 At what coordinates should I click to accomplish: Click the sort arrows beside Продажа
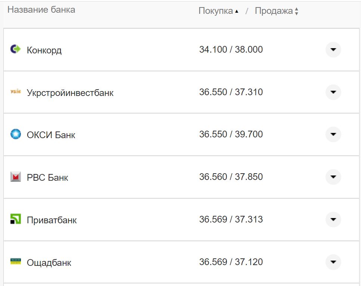pyautogui.click(x=296, y=11)
